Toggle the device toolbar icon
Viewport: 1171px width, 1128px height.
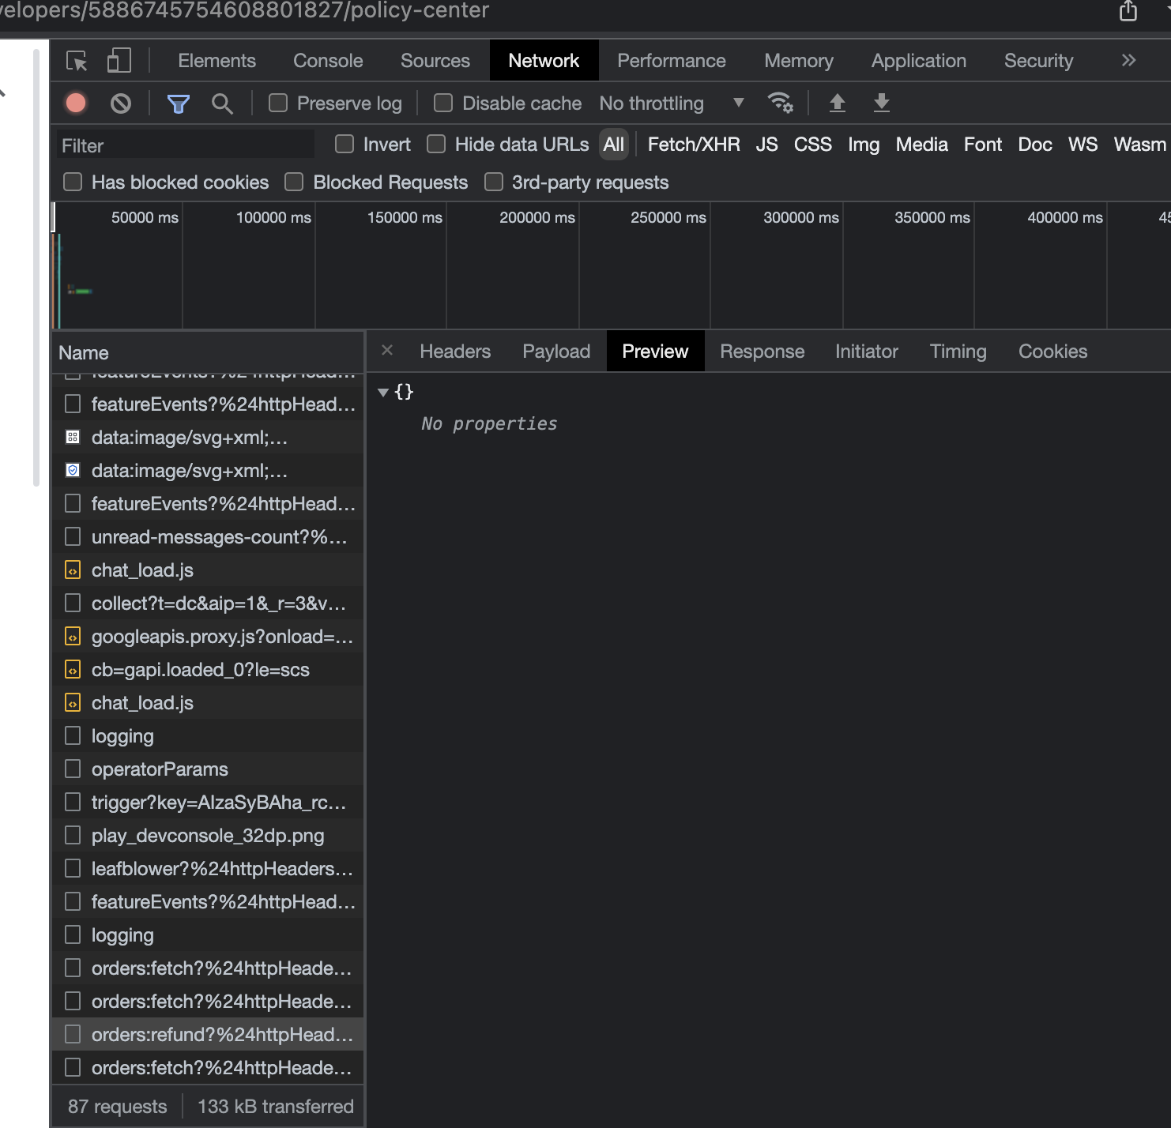(119, 61)
